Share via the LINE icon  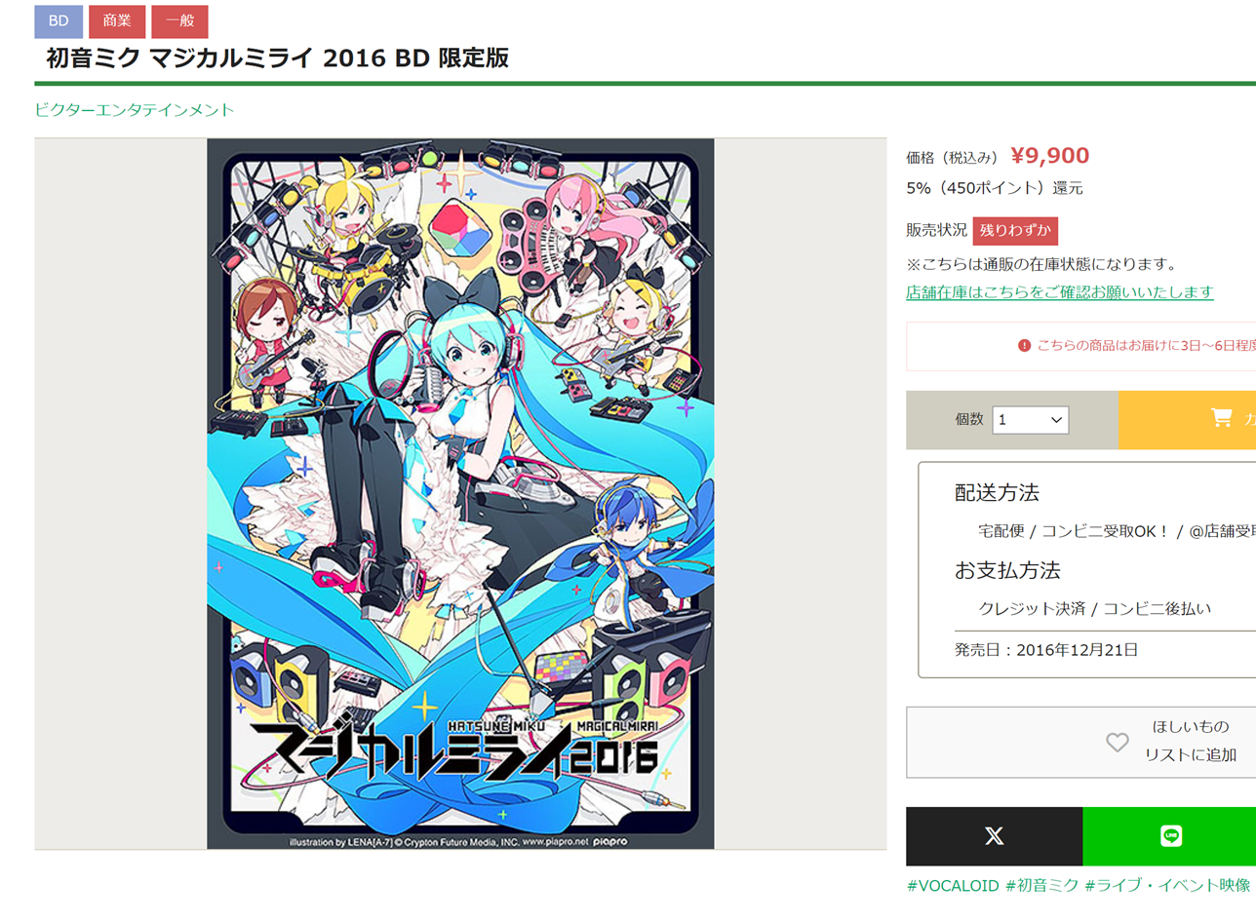point(1170,836)
